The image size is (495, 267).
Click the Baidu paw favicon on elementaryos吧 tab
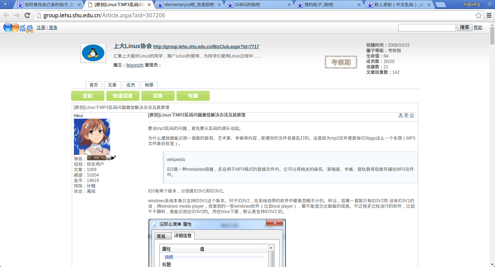click(x=160, y=5)
